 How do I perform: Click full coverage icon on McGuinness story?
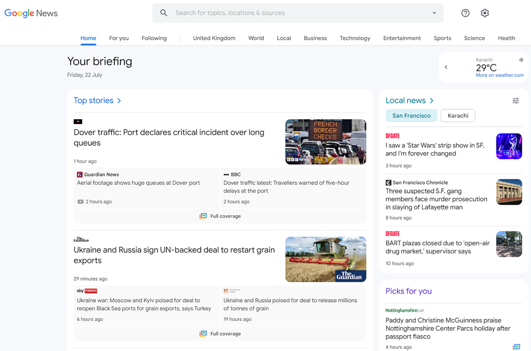pyautogui.click(x=516, y=347)
